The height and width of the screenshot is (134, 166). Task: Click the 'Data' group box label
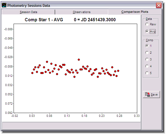pos(149,19)
